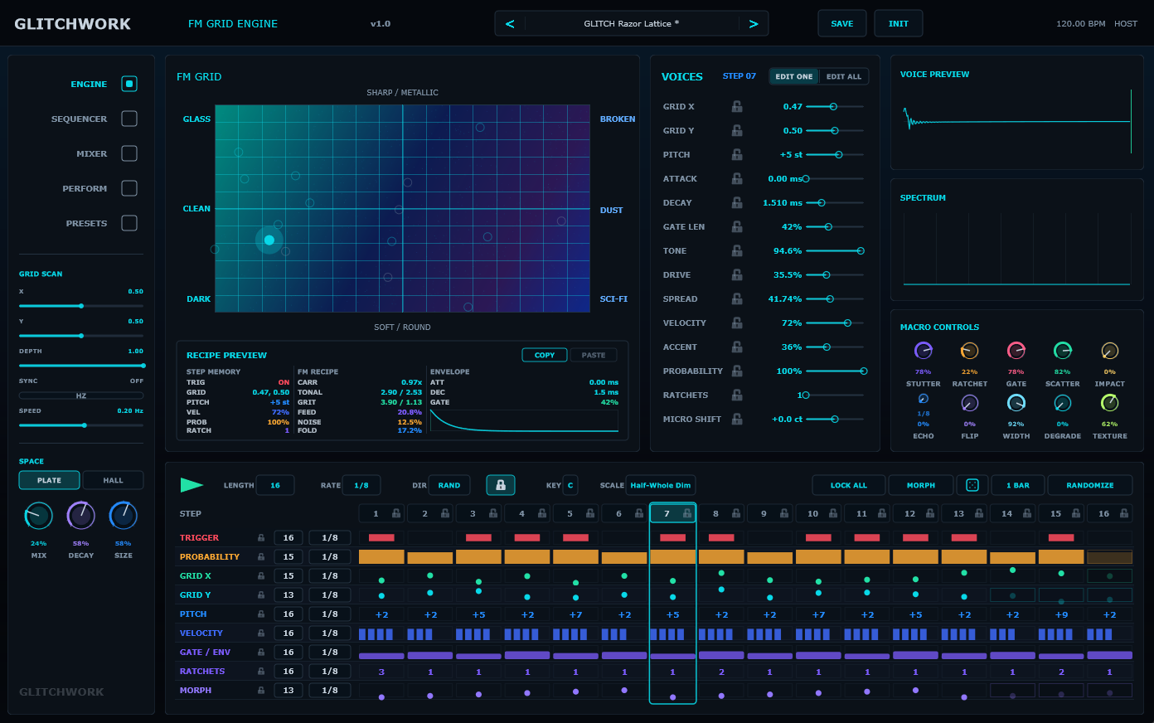Click the SAVE button
This screenshot has height=723, width=1154.
click(x=842, y=23)
